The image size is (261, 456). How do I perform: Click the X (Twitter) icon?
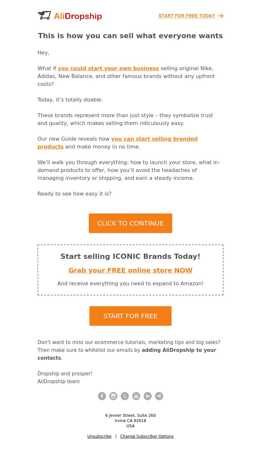[125, 396]
